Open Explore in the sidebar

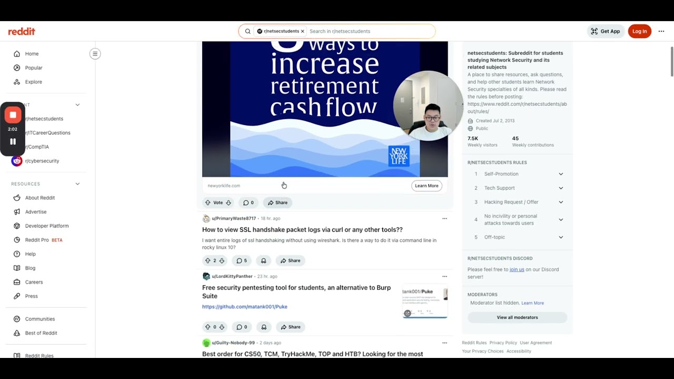point(33,82)
